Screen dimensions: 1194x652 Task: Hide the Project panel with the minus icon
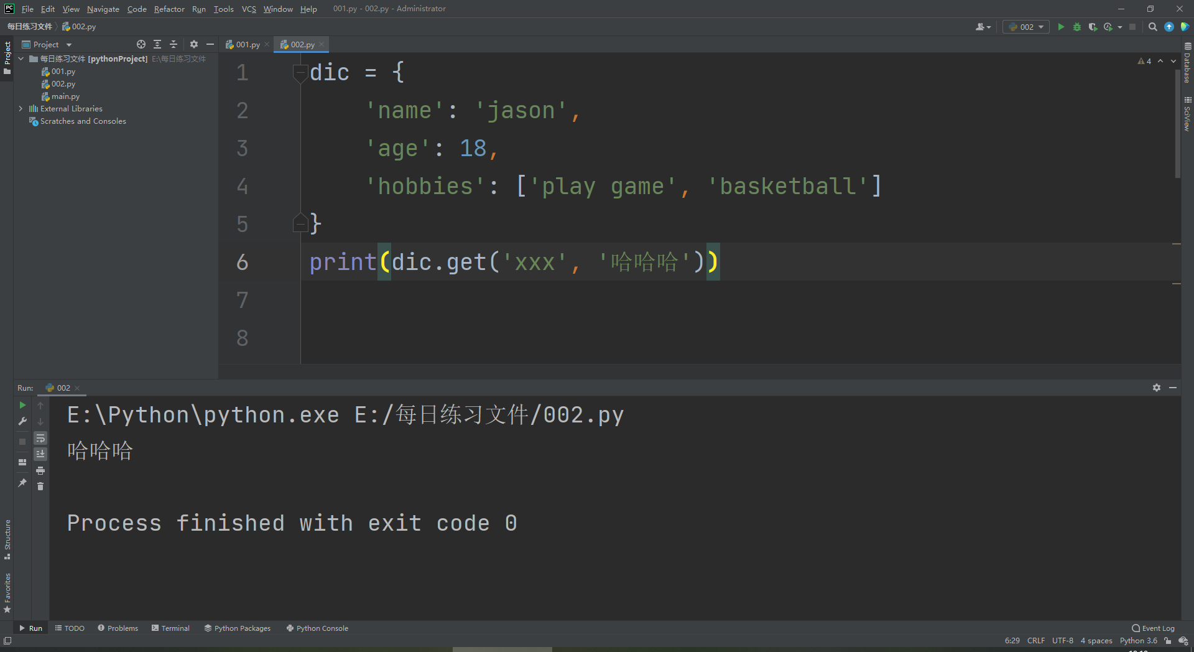pos(210,44)
